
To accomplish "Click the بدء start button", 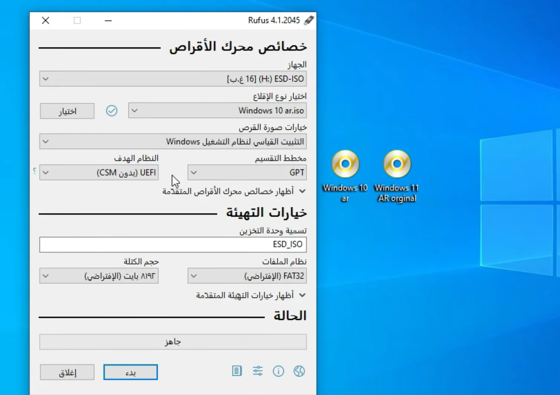I will [x=131, y=372].
